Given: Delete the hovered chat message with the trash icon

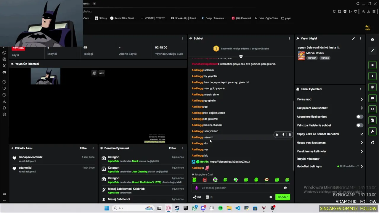Looking at the screenshot, I should point(290,135).
